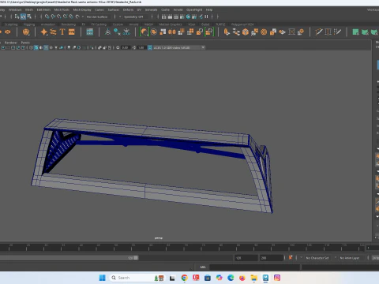
Task: Open the Windows menu
Action: pyautogui.click(x=15, y=9)
